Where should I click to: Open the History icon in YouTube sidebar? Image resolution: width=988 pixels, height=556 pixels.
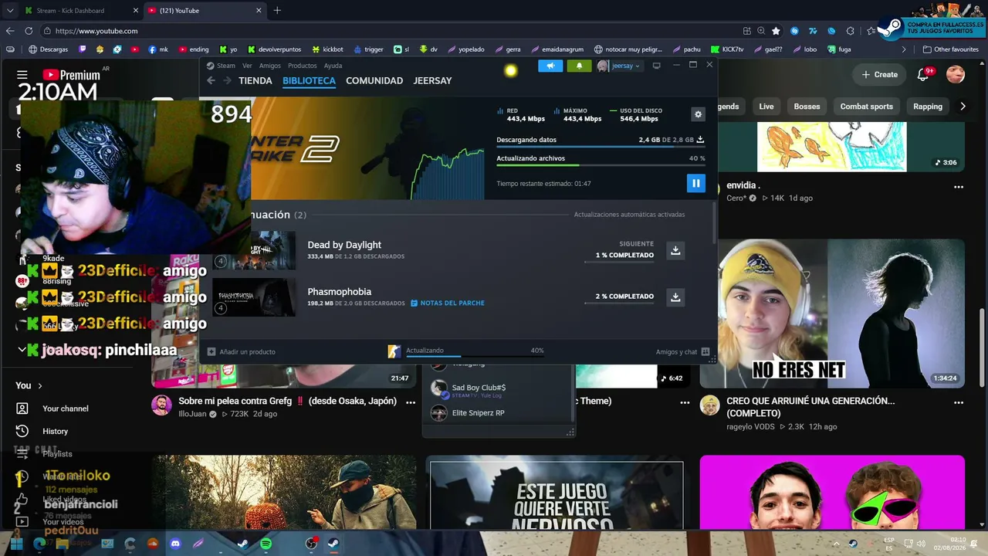pyautogui.click(x=22, y=431)
